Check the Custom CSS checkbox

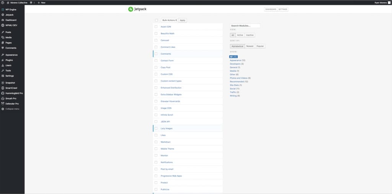pyautogui.click(x=156, y=74)
